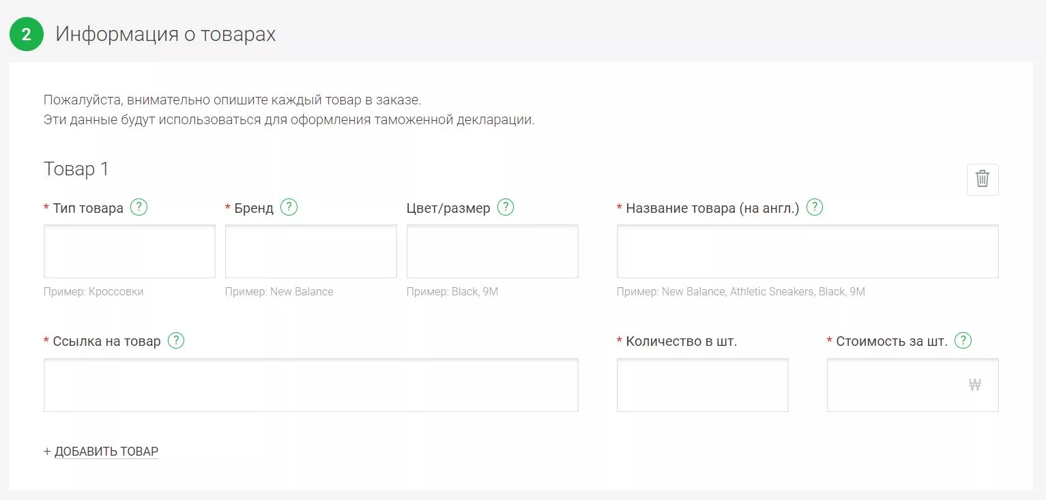The width and height of the screenshot is (1046, 500).
Task: Open help icon next to Цвет/размер
Action: 506,207
